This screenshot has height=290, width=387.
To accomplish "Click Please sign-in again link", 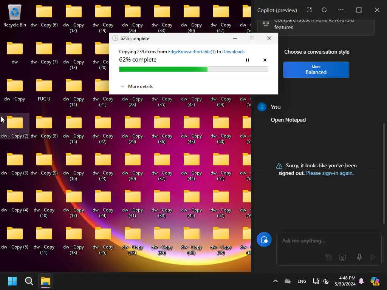I will tap(330, 173).
